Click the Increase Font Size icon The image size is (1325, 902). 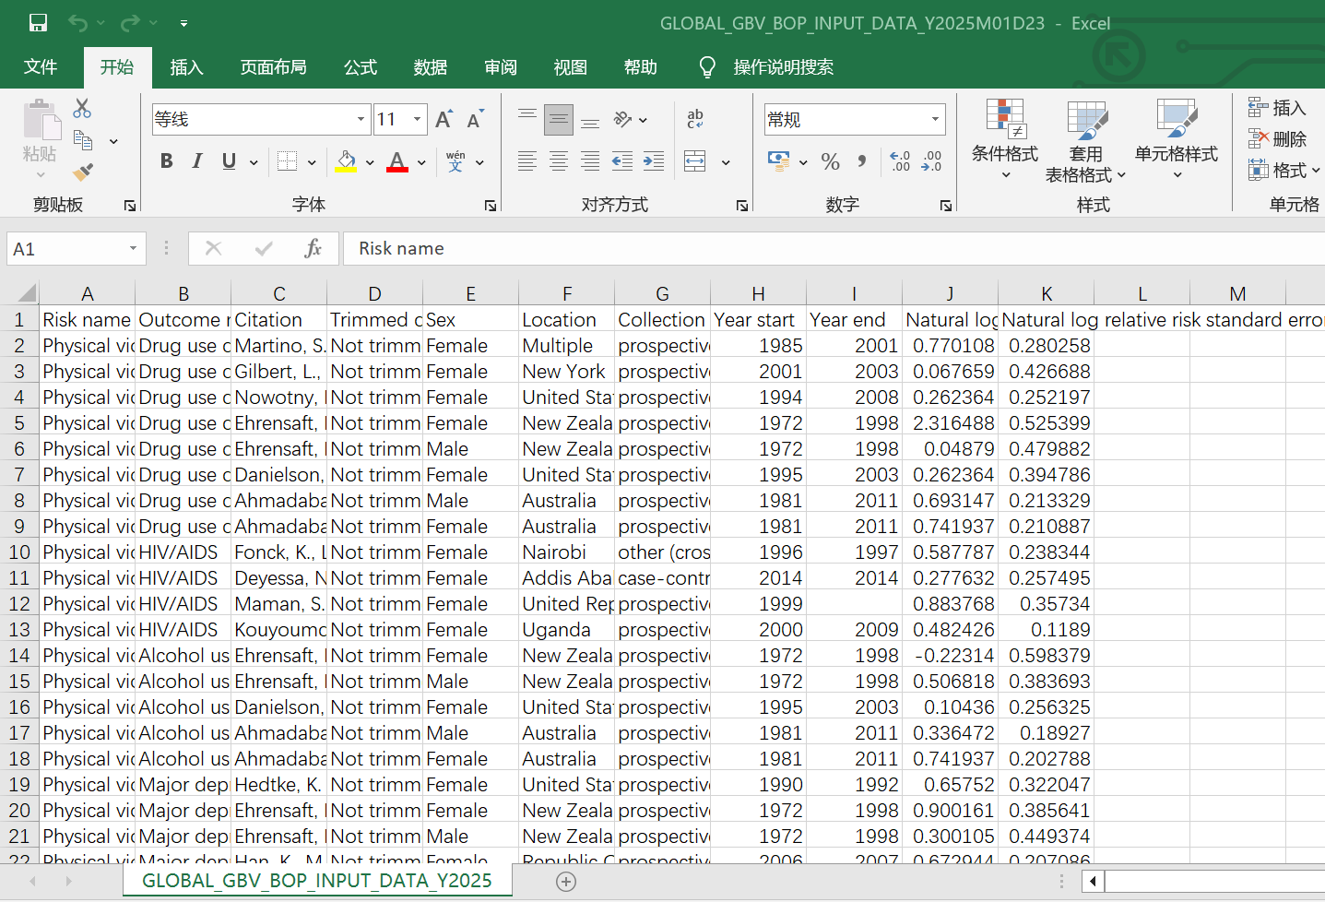[444, 120]
